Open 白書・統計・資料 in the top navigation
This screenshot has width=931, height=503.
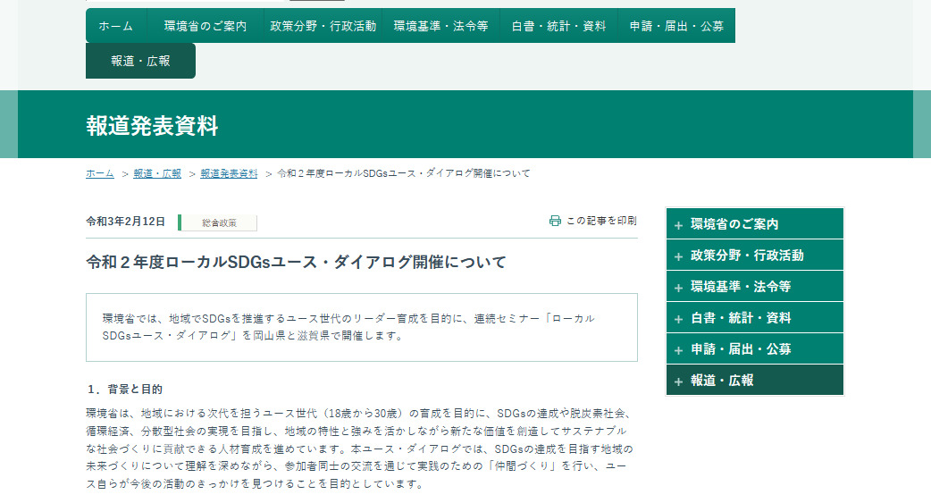coord(558,26)
